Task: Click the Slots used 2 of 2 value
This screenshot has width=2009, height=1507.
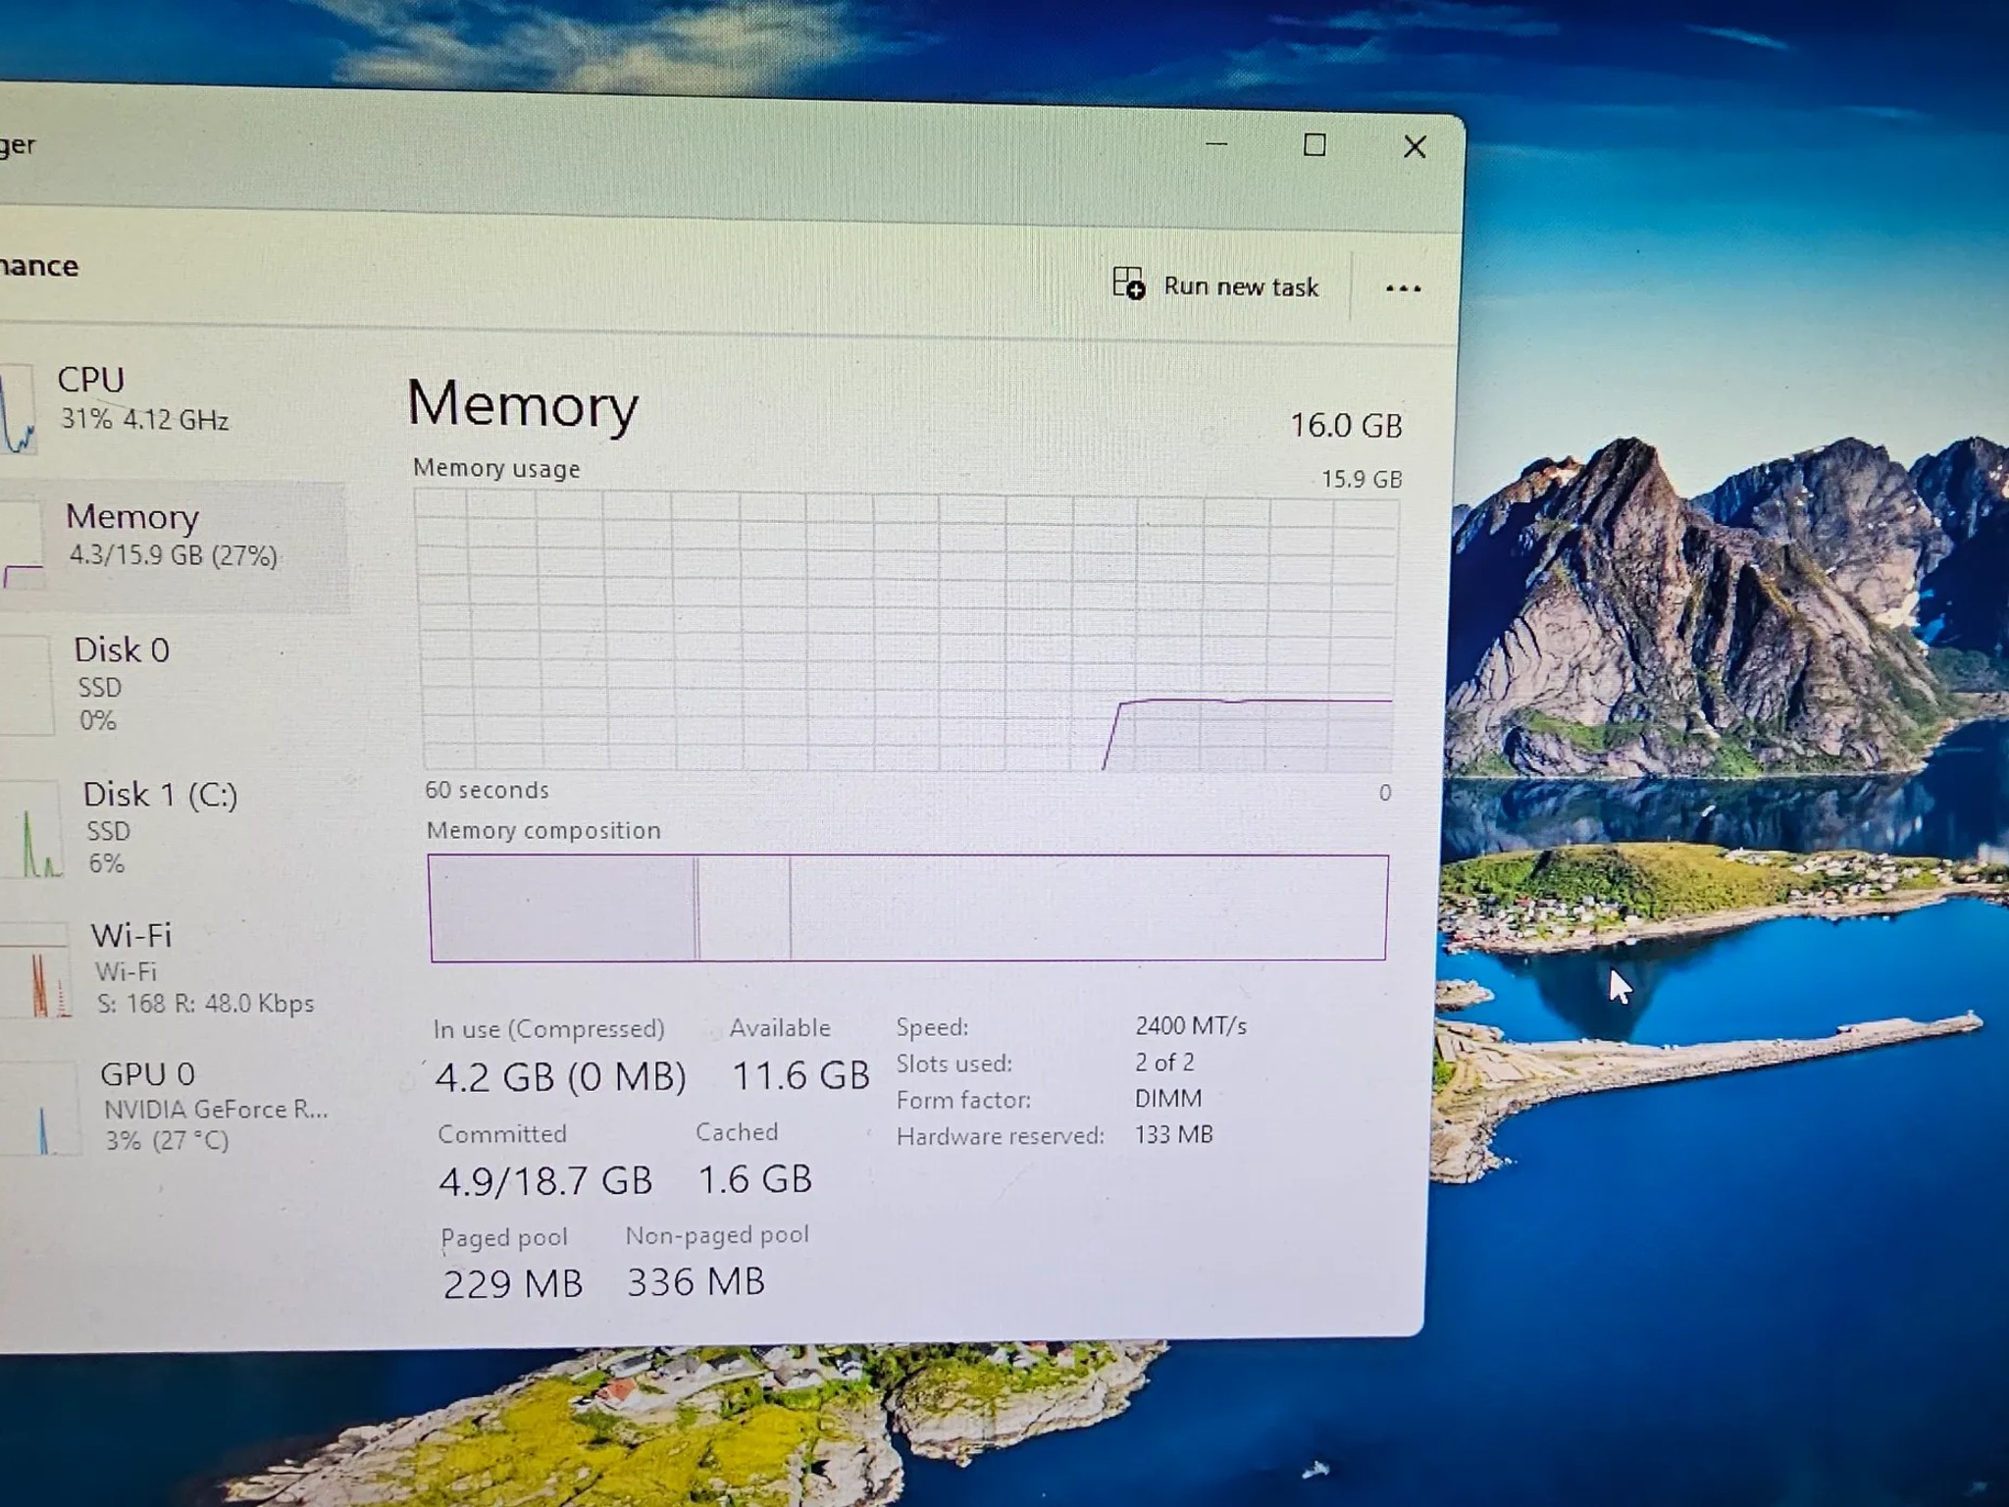Action: pos(1164,1063)
